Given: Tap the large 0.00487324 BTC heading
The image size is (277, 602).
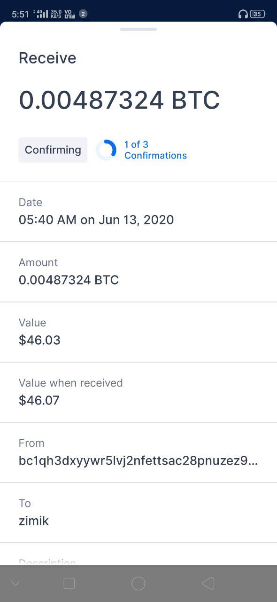Looking at the screenshot, I should [119, 100].
